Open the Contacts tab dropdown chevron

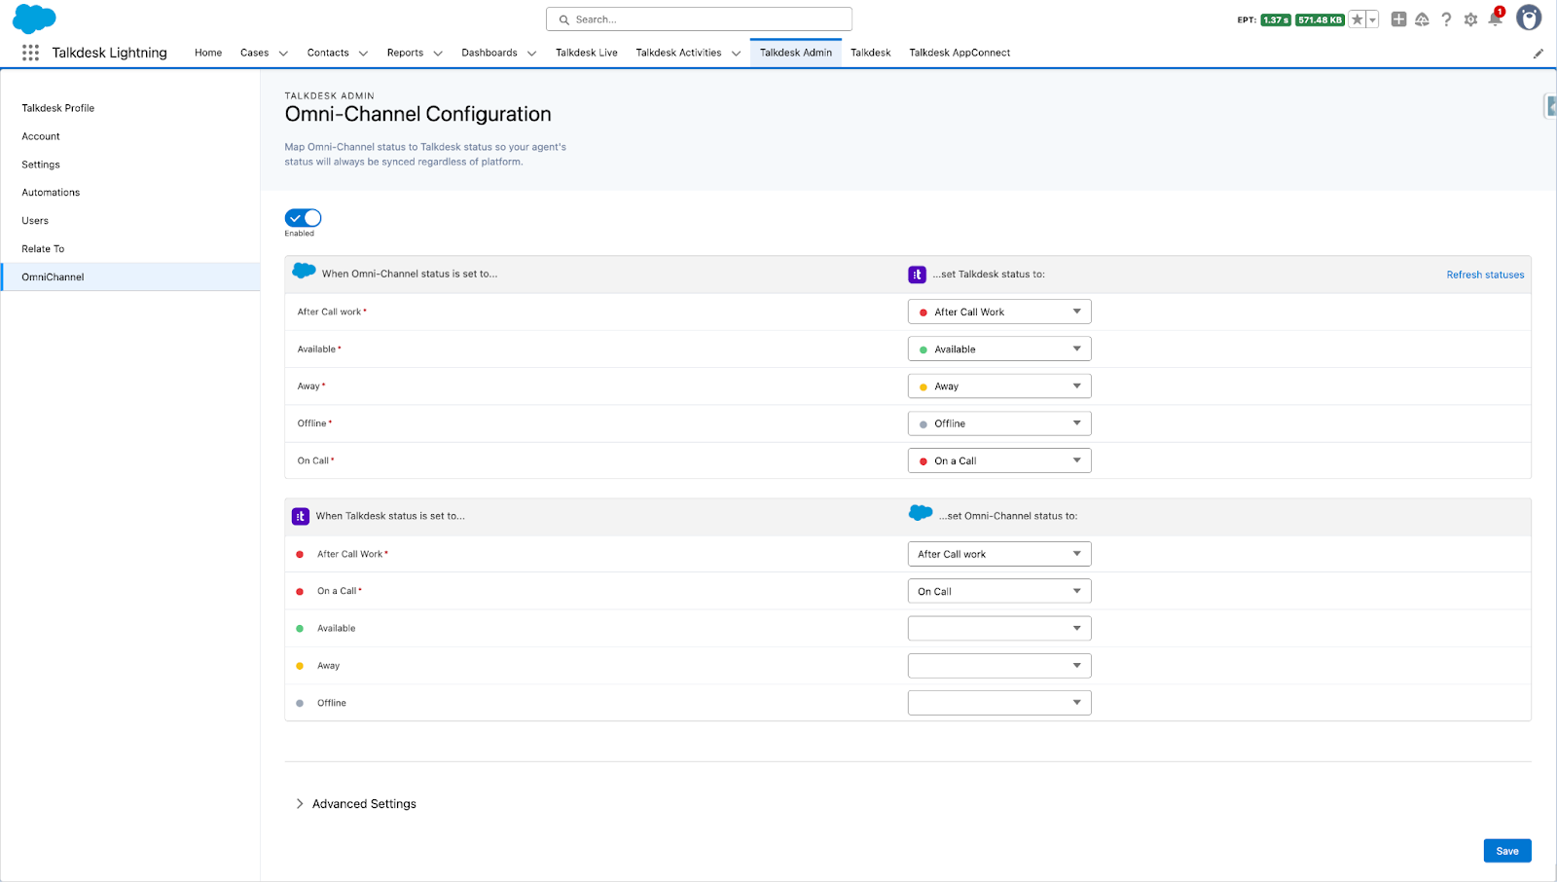(x=363, y=54)
